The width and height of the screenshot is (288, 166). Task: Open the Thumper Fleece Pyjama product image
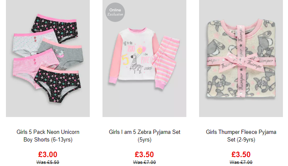241,58
